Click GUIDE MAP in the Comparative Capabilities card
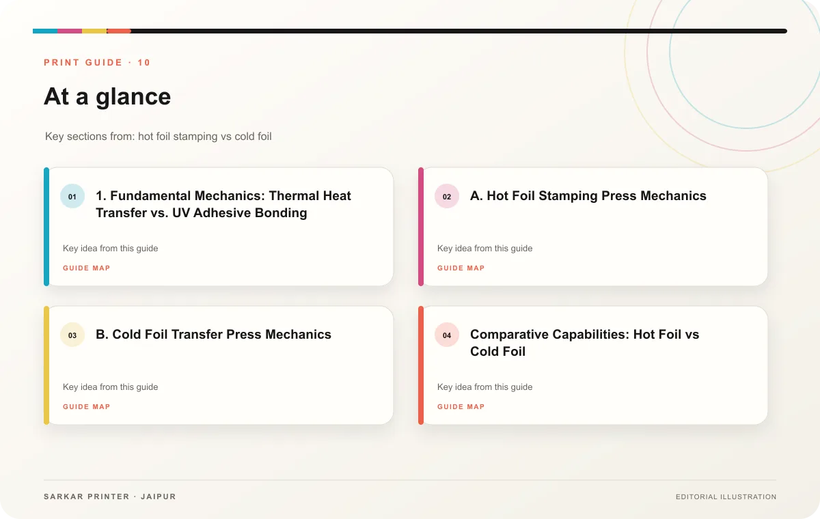The width and height of the screenshot is (820, 519). pyautogui.click(x=461, y=407)
